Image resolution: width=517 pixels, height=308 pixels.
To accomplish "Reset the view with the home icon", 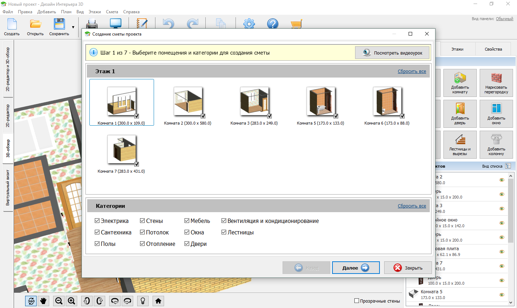I will pos(158,301).
